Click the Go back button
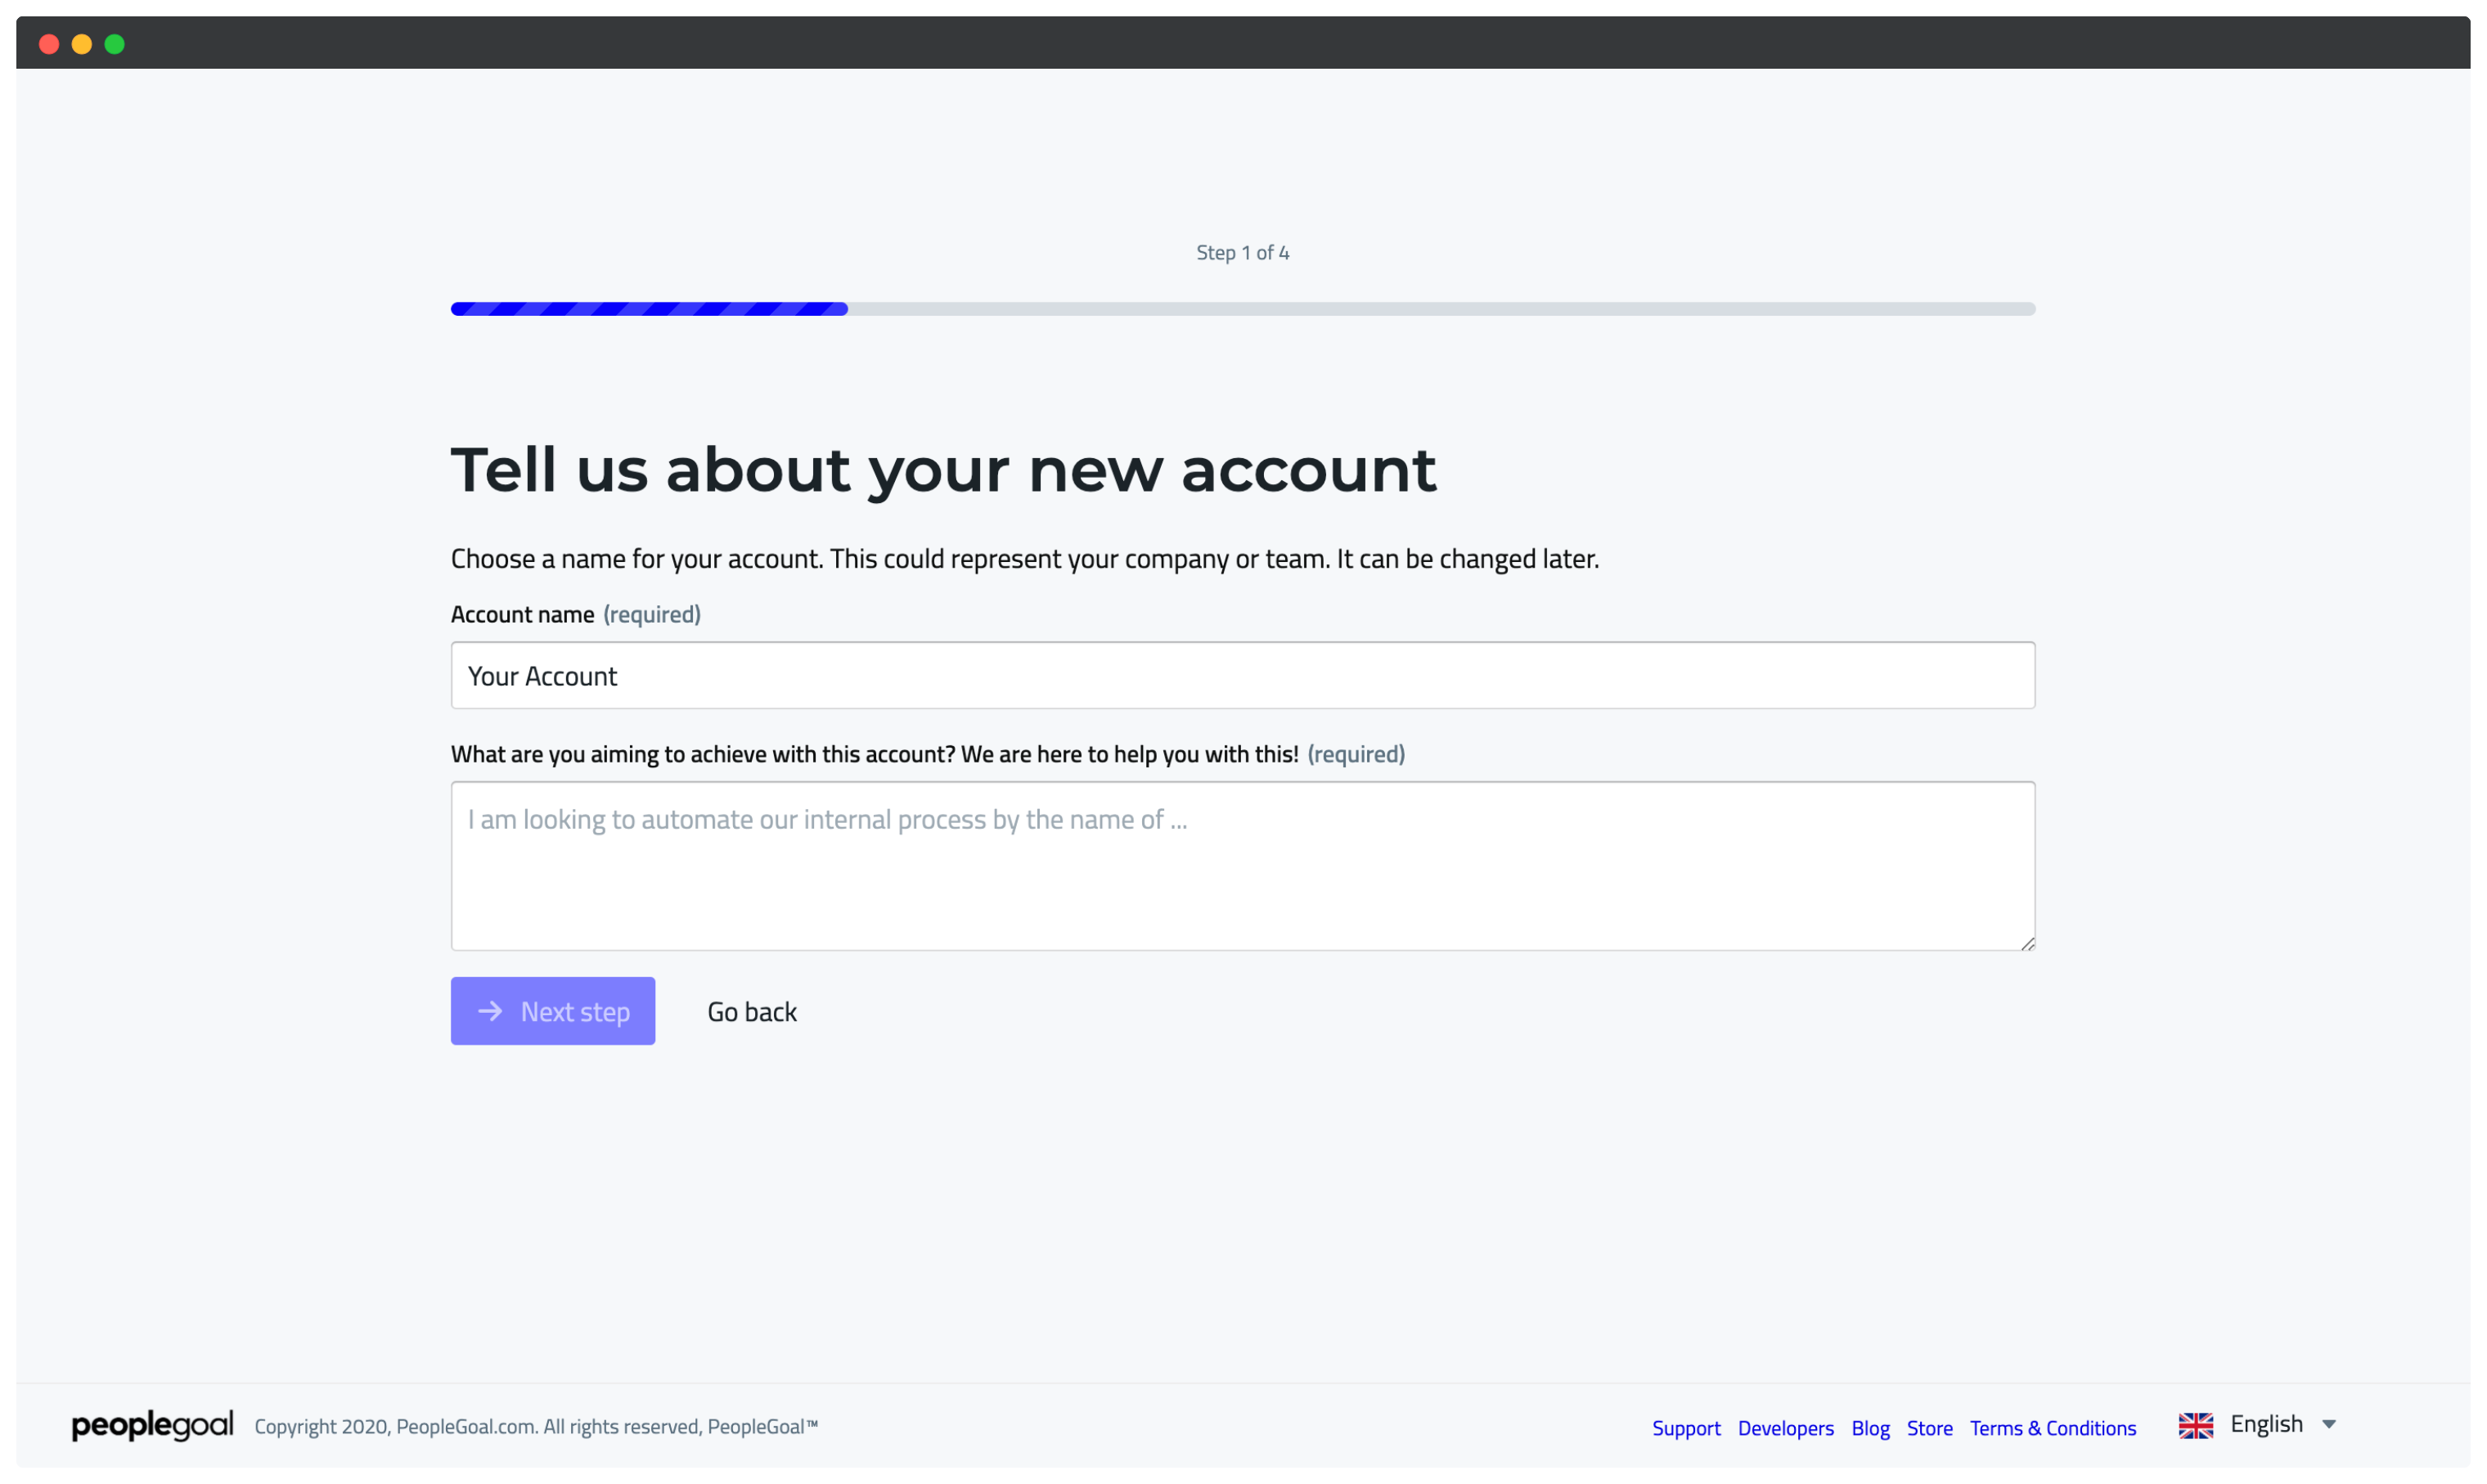2487x1484 pixels. coord(751,1010)
